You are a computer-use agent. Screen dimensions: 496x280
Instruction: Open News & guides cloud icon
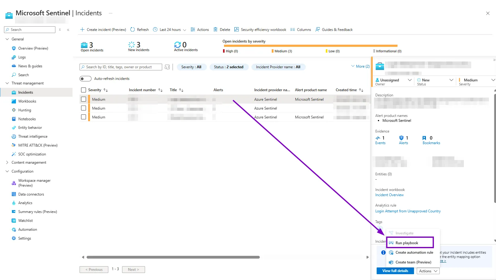pos(14,66)
